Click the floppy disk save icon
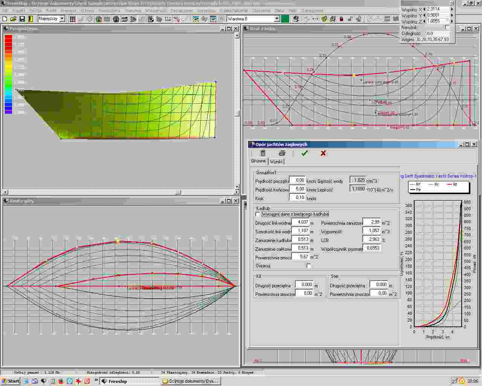Screen dimensions: 482x386 coord(22,19)
